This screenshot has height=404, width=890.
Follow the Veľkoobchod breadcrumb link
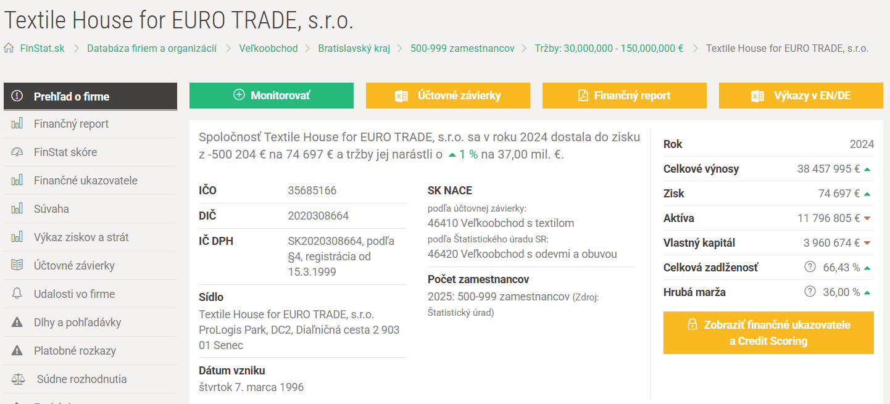click(x=268, y=48)
